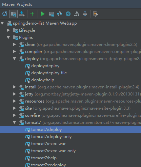Expand the resources plugin node

coord(14,101)
